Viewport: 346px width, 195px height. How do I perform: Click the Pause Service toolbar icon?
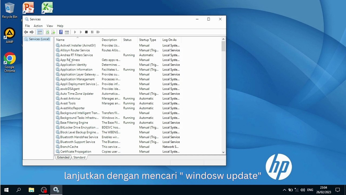pyautogui.click(x=92, y=32)
